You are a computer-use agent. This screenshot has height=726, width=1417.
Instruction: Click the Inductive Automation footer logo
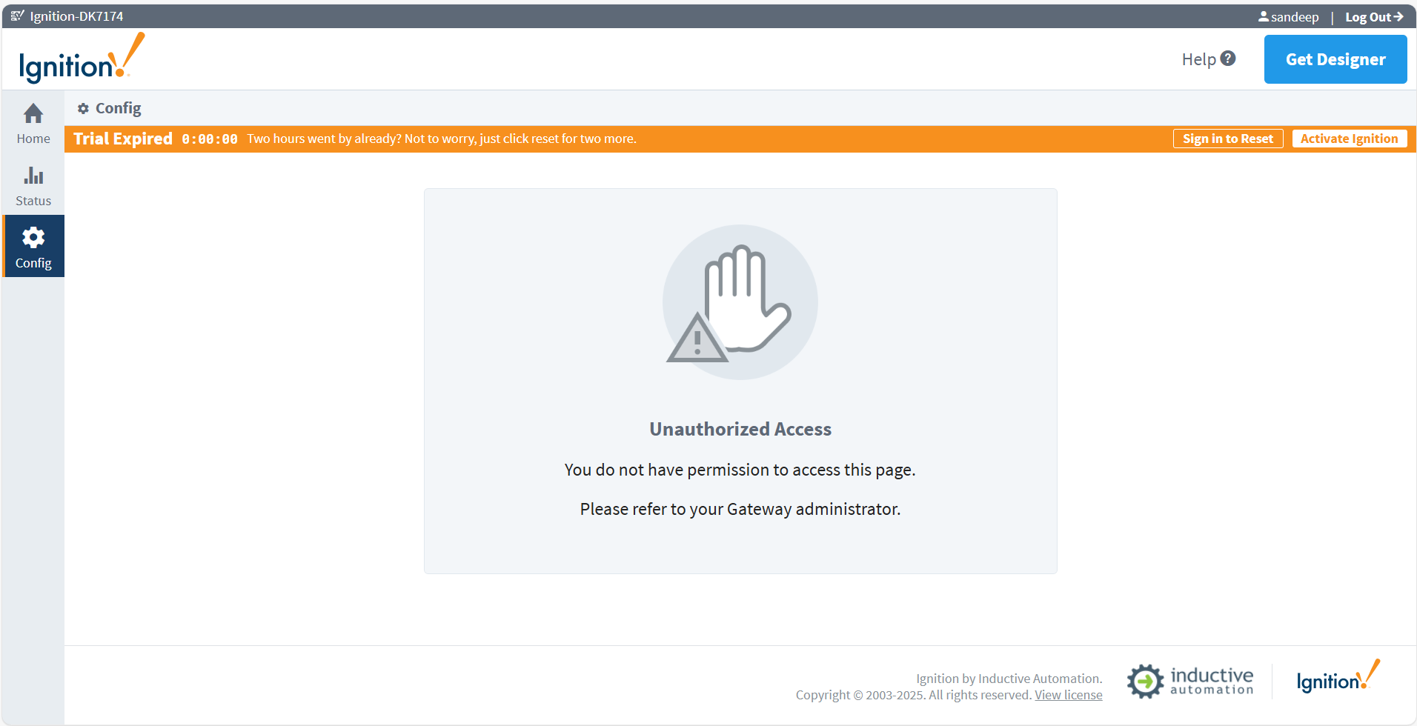click(x=1190, y=681)
